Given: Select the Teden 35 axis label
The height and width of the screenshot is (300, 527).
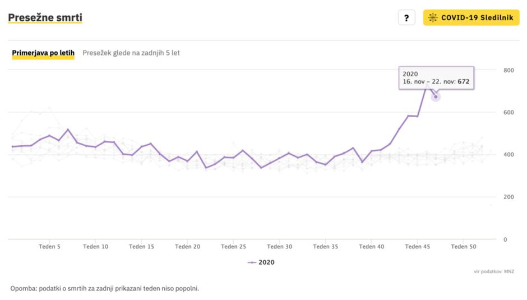Looking at the screenshot, I should point(325,246).
